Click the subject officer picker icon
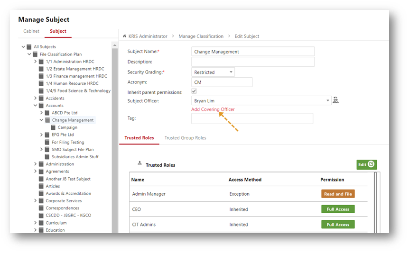This screenshot has height=253, width=409. coord(335,100)
